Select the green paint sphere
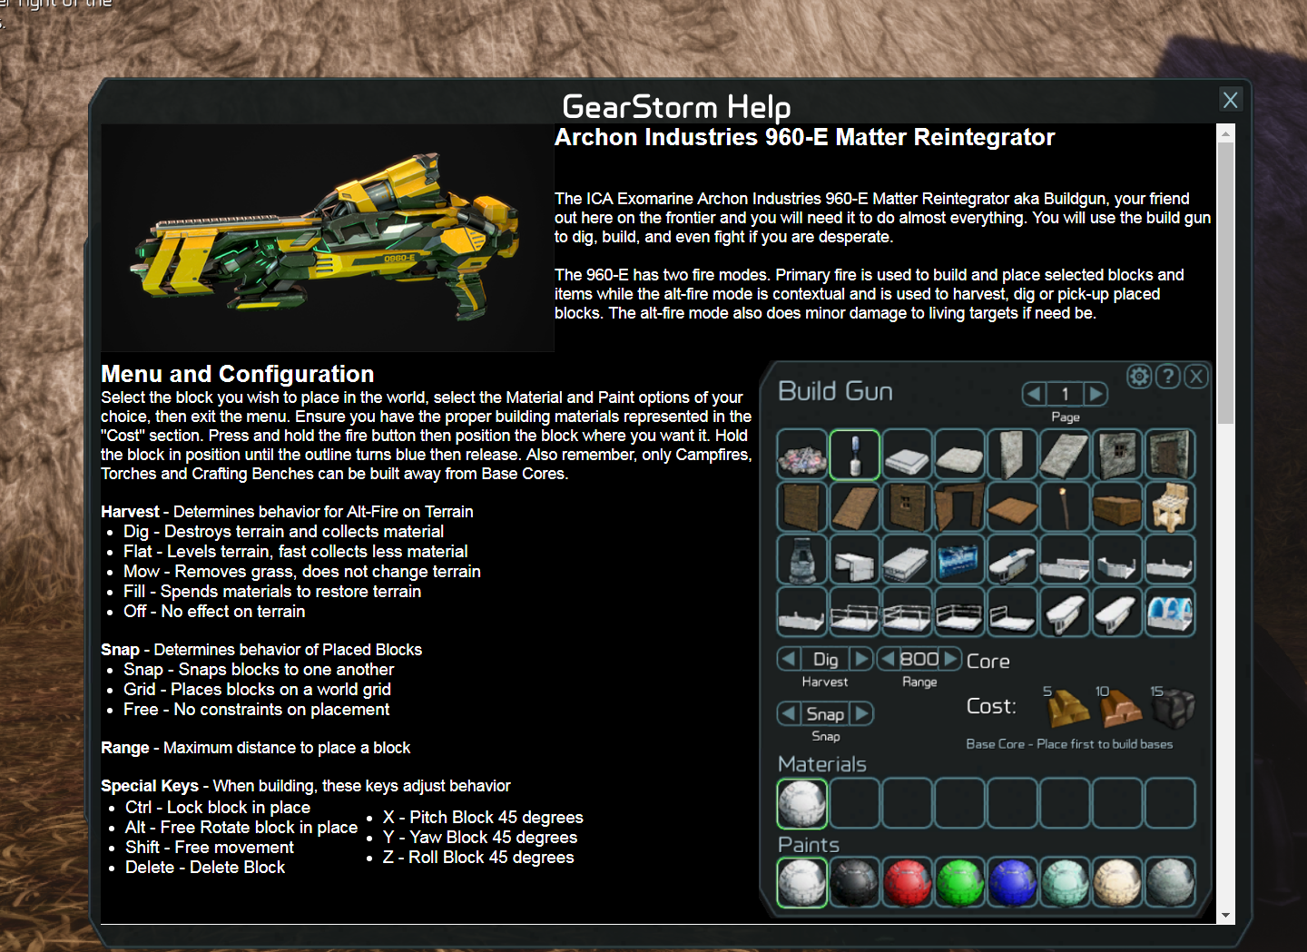1307x952 pixels. 960,882
